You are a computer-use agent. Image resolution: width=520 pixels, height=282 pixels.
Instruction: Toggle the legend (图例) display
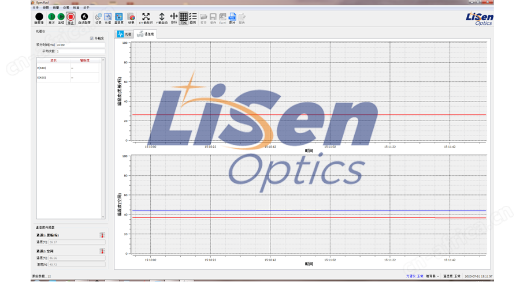coord(193,18)
